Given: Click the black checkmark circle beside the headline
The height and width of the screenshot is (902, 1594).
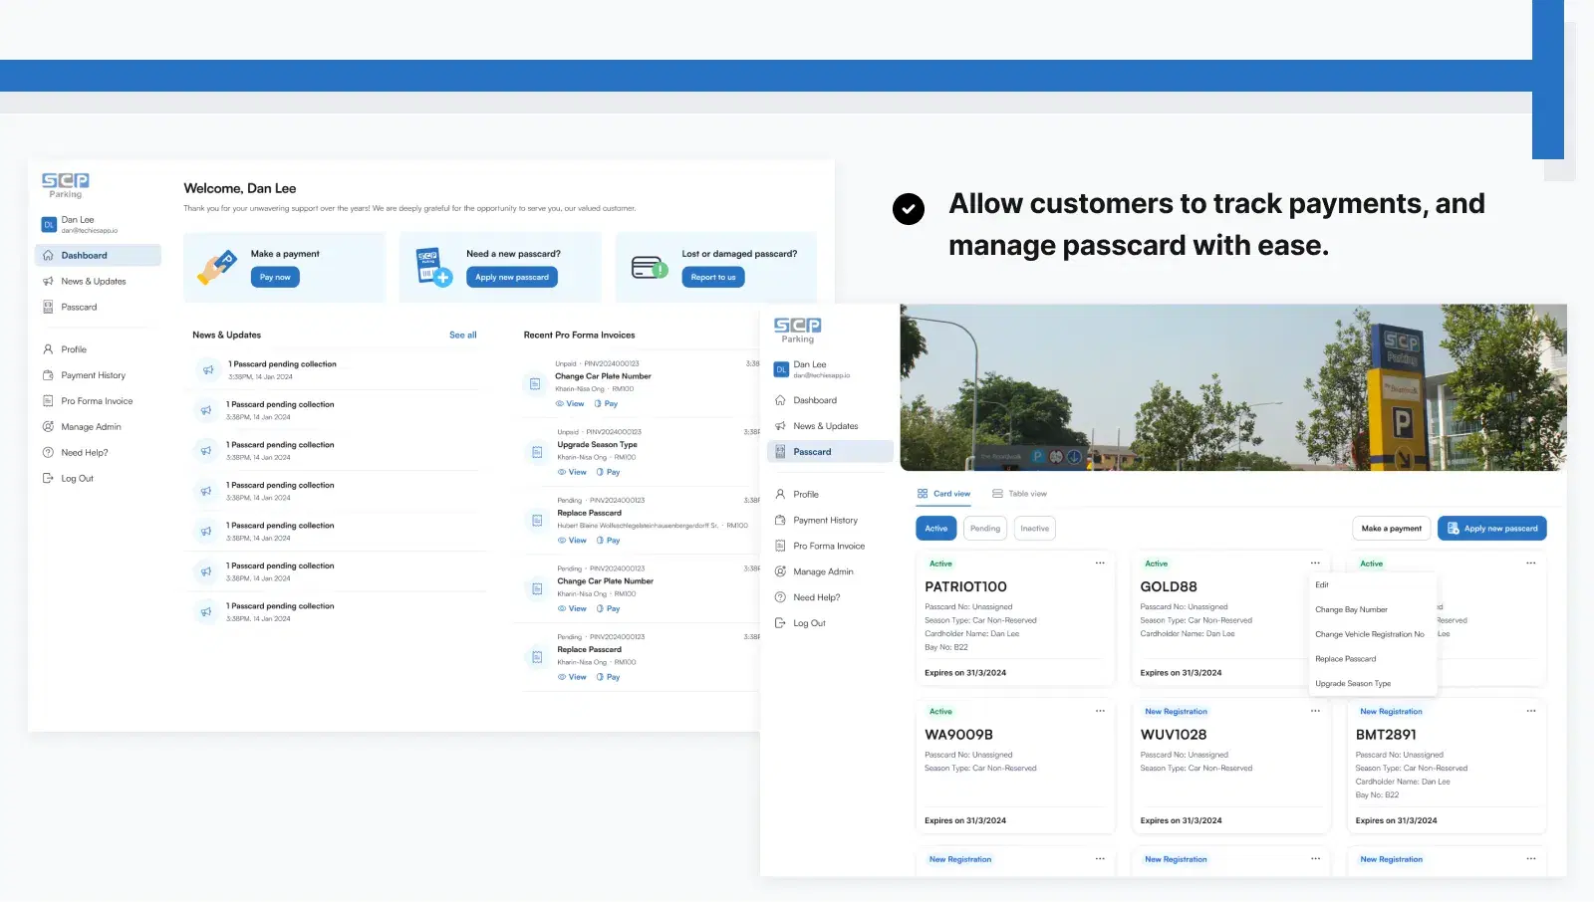Looking at the screenshot, I should coord(908,209).
